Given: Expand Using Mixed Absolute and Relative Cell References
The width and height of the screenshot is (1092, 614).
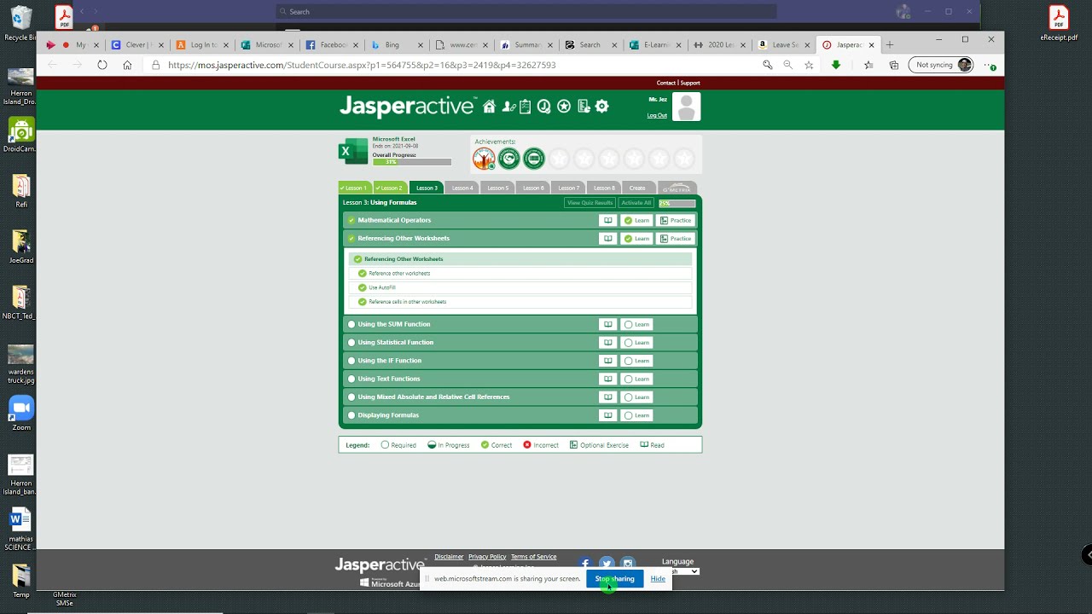Looking at the screenshot, I should tap(520, 397).
